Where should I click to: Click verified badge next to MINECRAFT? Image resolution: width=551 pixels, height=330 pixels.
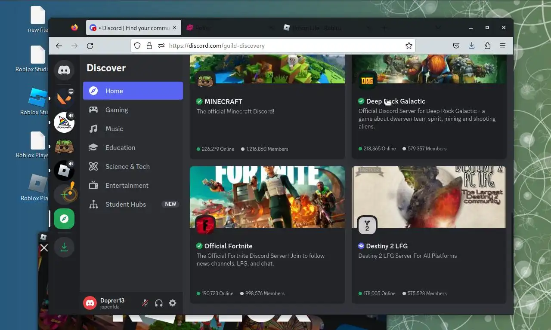199,101
